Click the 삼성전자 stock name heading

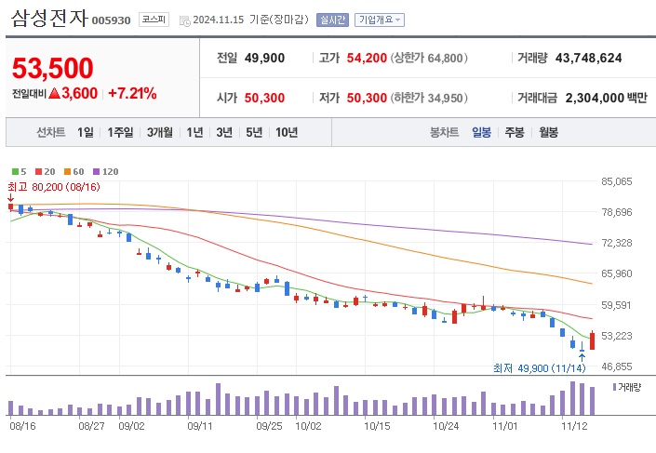(49, 19)
